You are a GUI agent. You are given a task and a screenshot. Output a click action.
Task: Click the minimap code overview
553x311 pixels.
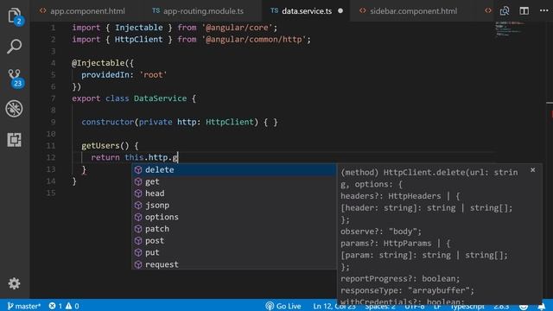tap(509, 29)
